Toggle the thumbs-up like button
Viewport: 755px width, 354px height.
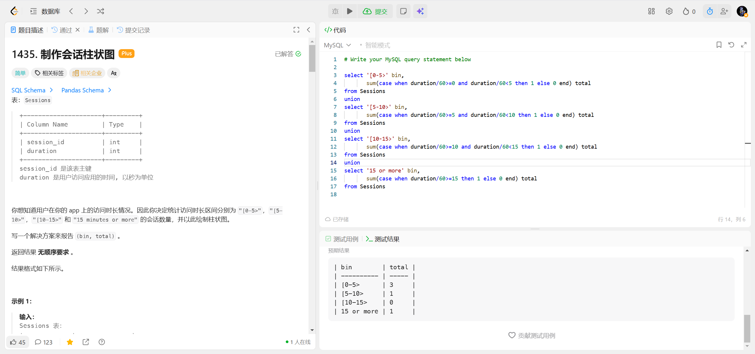(18, 342)
